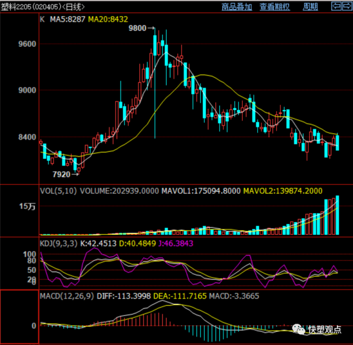
Task: Click the MAVOL1:175094.8000 value
Action: pyautogui.click(x=201, y=191)
